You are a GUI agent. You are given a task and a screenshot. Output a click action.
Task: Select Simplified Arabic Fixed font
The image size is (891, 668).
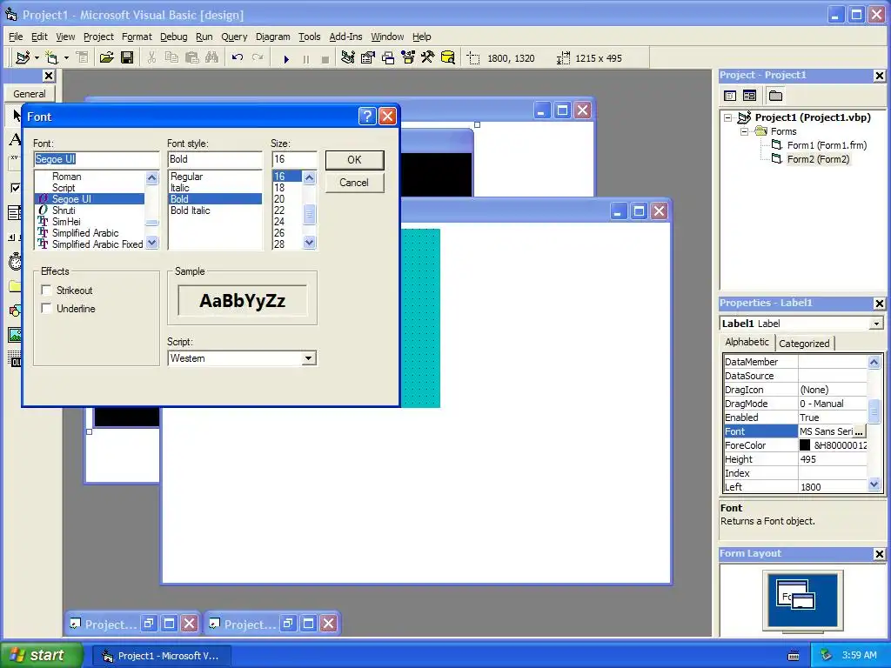coord(97,244)
